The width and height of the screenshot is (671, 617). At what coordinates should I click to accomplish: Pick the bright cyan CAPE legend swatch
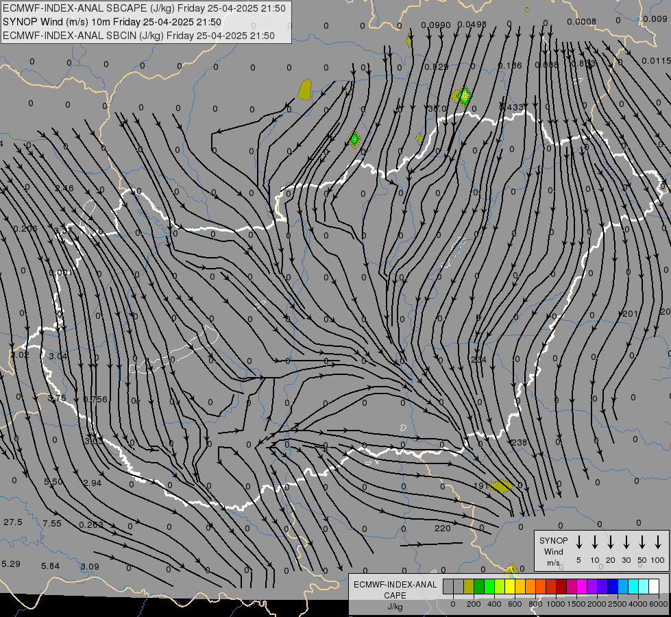click(633, 587)
